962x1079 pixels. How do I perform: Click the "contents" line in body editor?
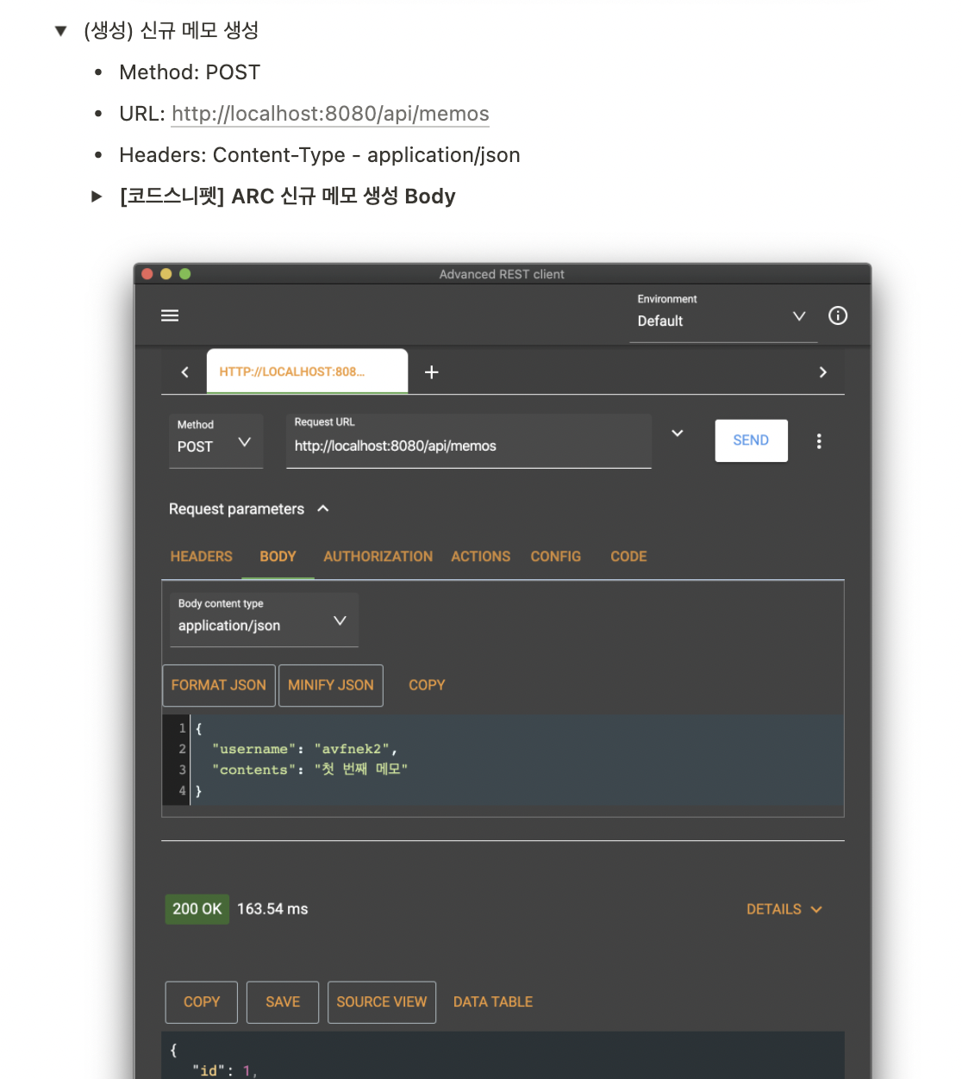tap(309, 770)
